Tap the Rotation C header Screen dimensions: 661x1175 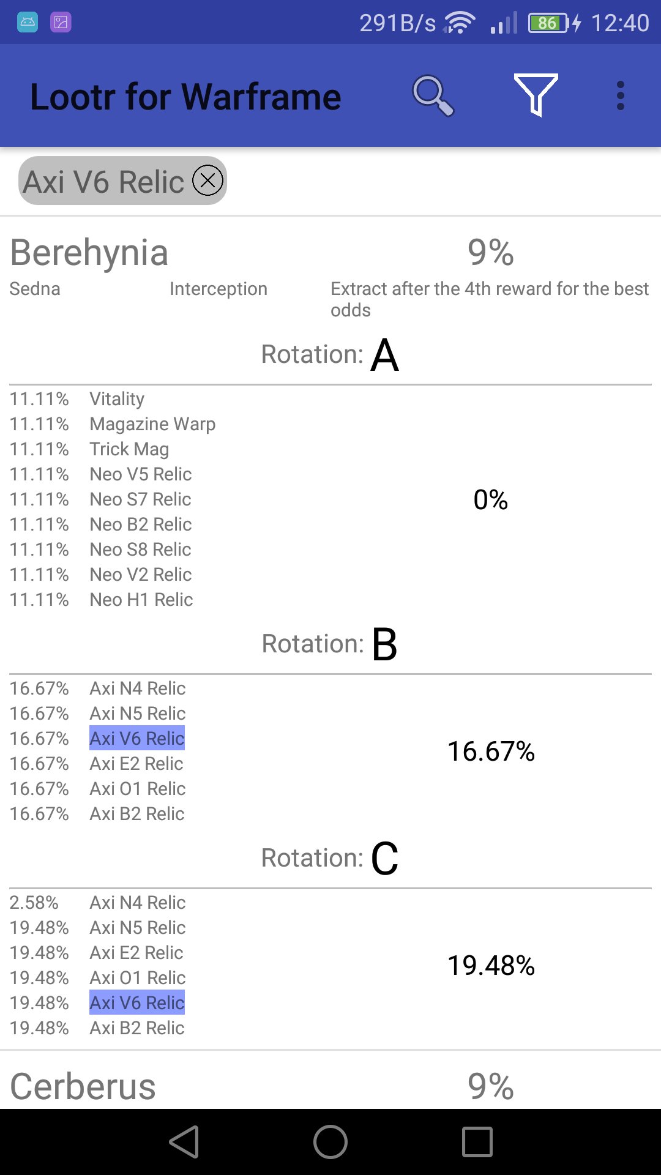pyautogui.click(x=330, y=858)
